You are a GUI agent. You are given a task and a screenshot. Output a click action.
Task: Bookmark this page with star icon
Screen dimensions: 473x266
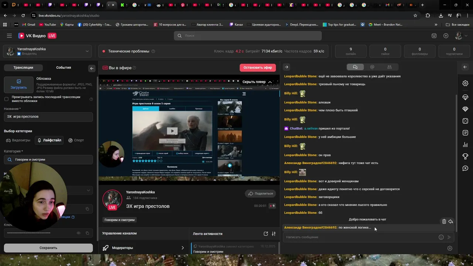[x=415, y=16]
